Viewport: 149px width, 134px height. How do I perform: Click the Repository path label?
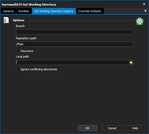coord(26,38)
